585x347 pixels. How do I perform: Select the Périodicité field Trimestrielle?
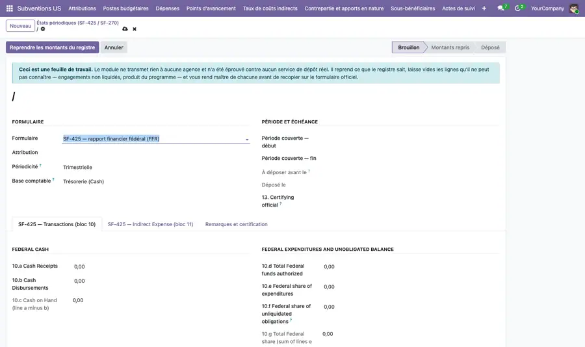pos(77,167)
